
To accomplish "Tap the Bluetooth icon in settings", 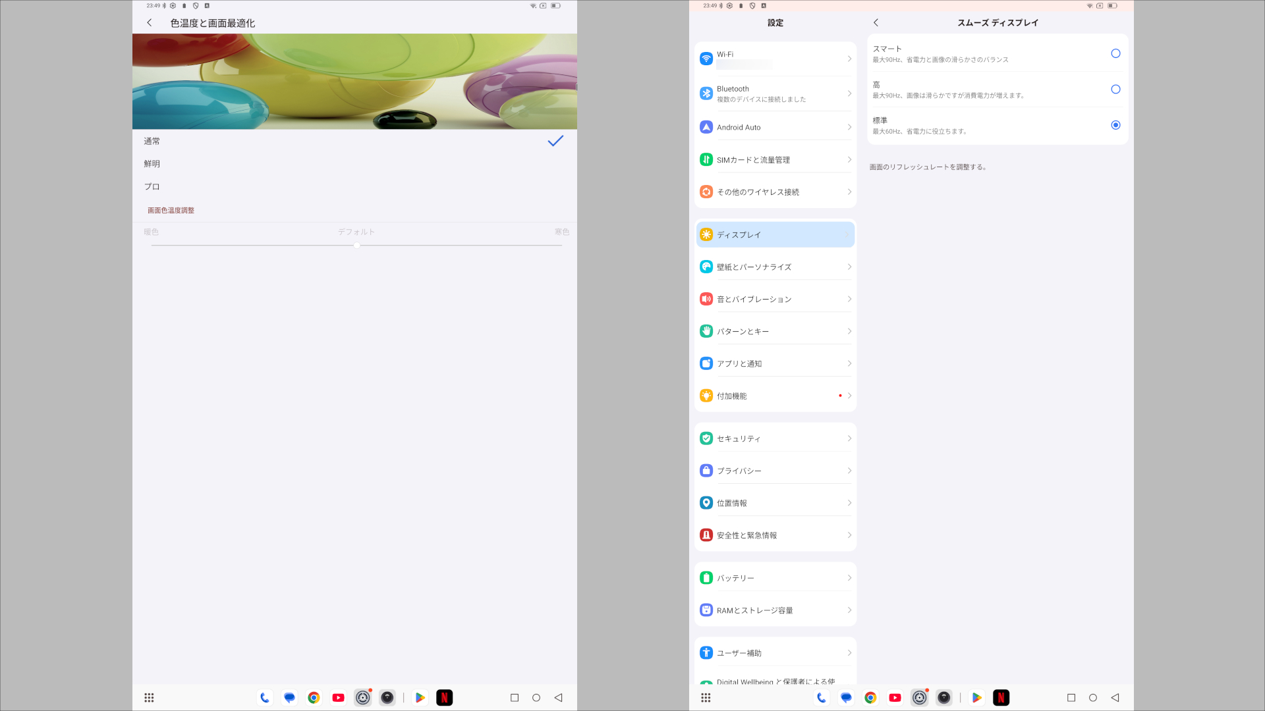I will (706, 93).
